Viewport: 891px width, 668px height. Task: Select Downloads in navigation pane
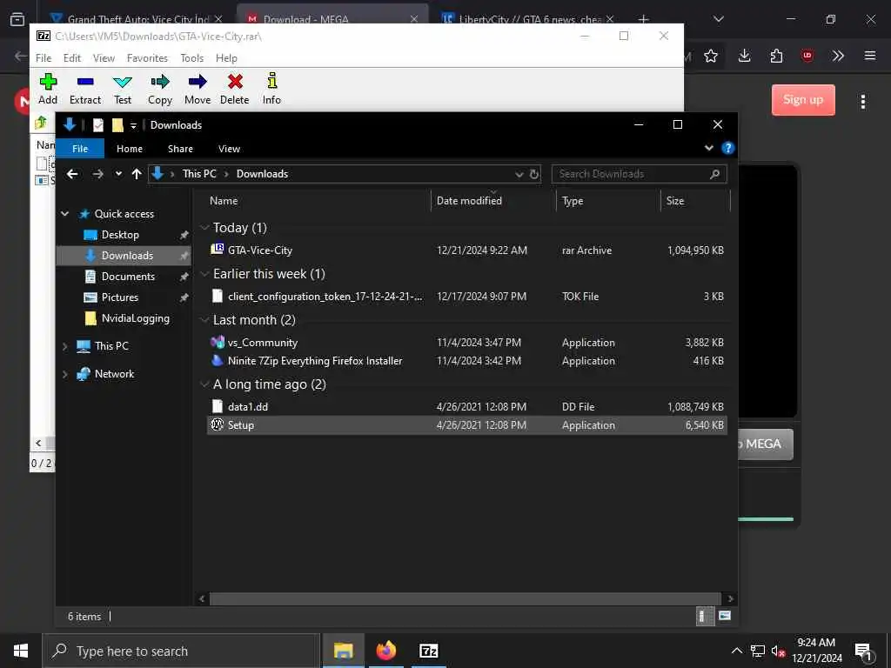tap(124, 256)
